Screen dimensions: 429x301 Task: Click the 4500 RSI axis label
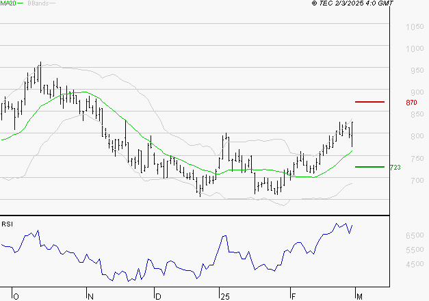click(x=415, y=264)
